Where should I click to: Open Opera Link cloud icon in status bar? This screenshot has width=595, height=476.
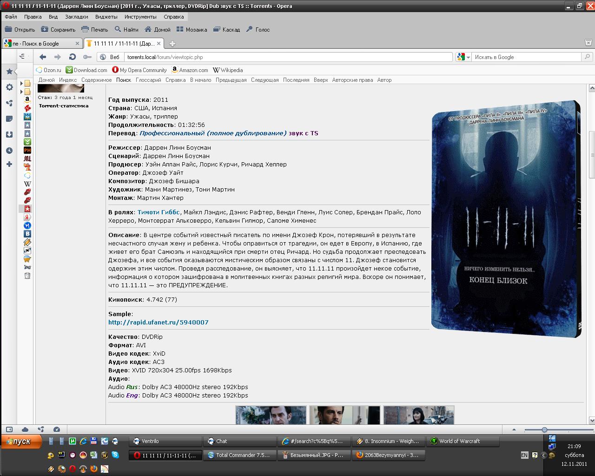coord(25,430)
